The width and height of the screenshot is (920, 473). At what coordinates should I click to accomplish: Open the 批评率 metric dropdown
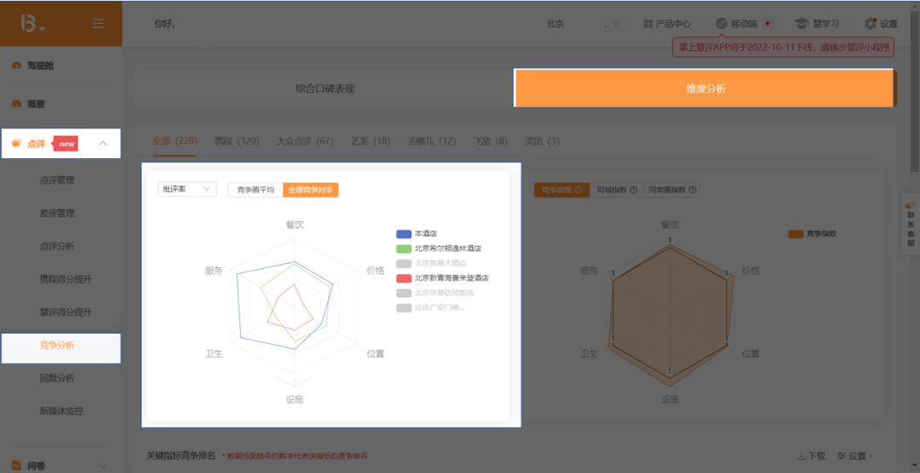tap(187, 190)
